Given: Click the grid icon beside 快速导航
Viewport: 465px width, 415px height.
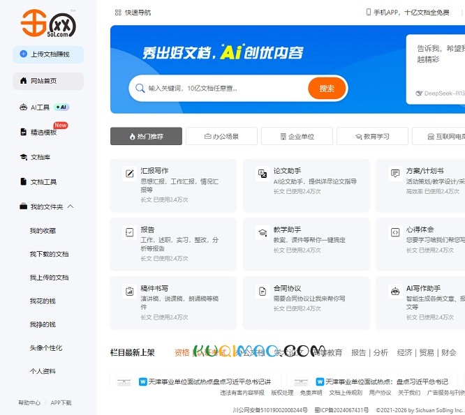Looking at the screenshot, I should [x=118, y=13].
